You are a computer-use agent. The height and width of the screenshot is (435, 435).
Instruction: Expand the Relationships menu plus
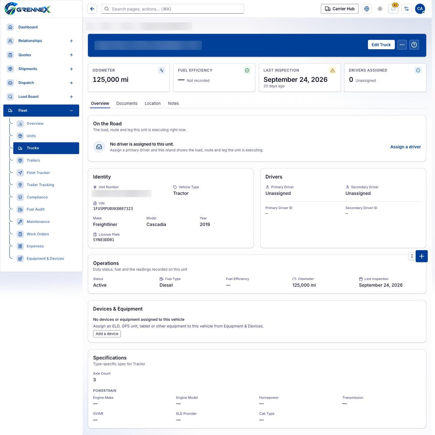(71, 41)
